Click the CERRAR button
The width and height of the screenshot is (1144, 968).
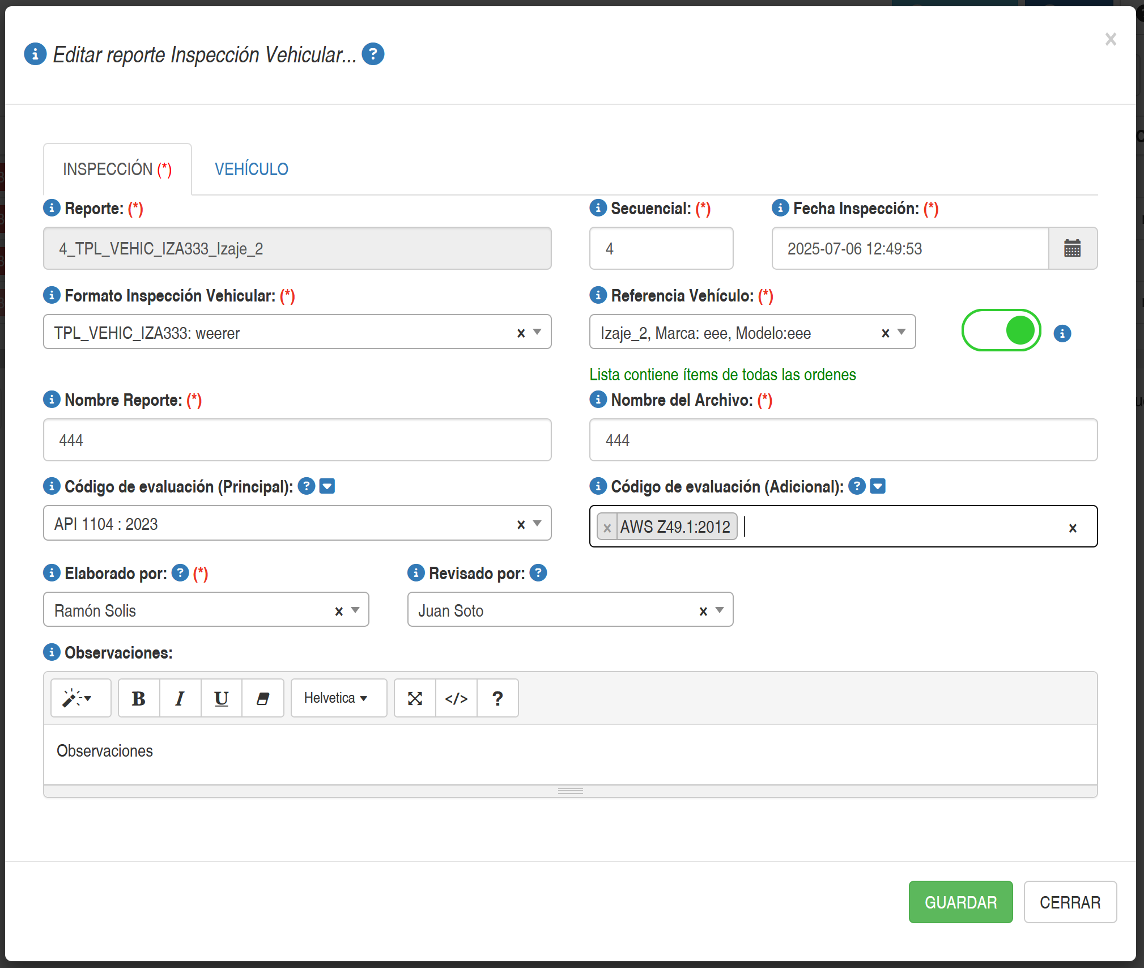(x=1070, y=902)
